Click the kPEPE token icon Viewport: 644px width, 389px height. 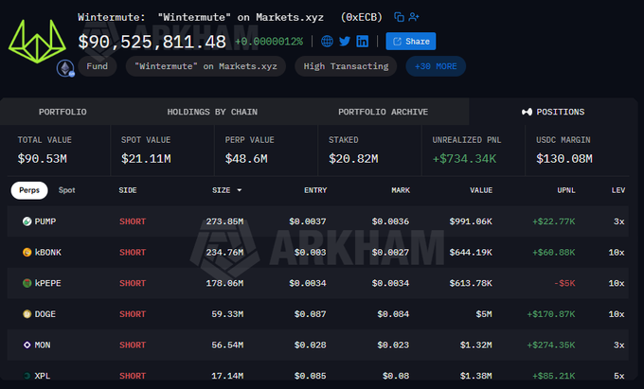(x=27, y=283)
